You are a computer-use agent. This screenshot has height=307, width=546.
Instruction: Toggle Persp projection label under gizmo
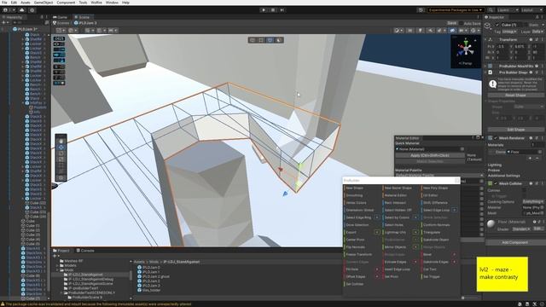tap(465, 63)
